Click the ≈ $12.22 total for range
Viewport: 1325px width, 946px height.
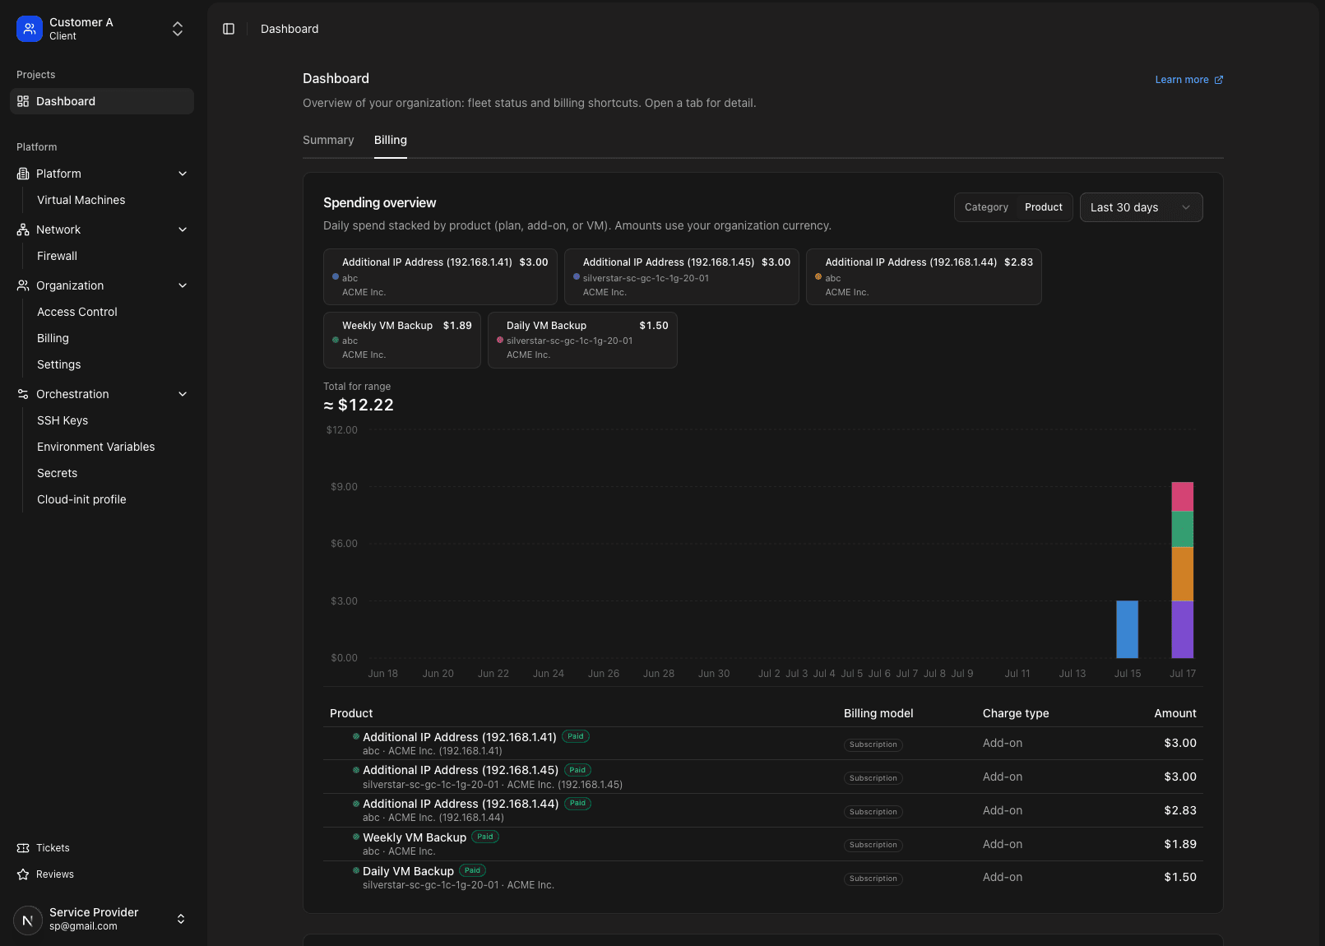(359, 405)
